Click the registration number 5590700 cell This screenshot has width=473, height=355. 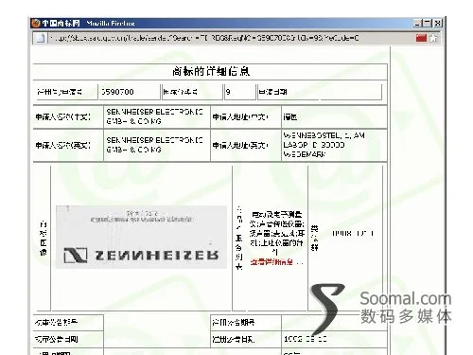pos(130,92)
